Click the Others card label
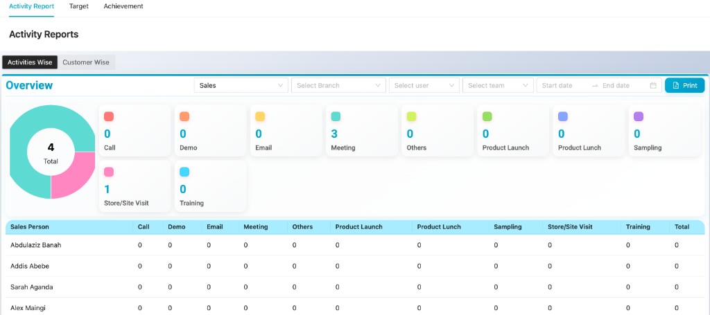Image resolution: width=710 pixels, height=315 pixels. click(x=417, y=147)
